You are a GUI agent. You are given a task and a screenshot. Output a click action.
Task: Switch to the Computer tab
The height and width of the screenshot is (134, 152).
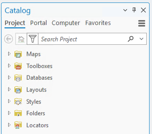pos(66,23)
